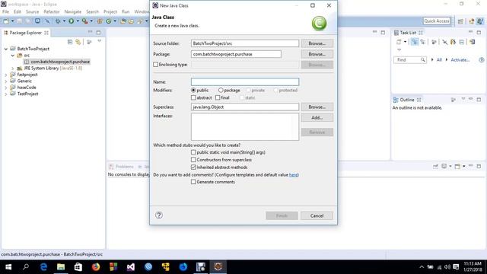The image size is (487, 274).
Task: Expand the fastproject tree node
Action: pos(6,75)
